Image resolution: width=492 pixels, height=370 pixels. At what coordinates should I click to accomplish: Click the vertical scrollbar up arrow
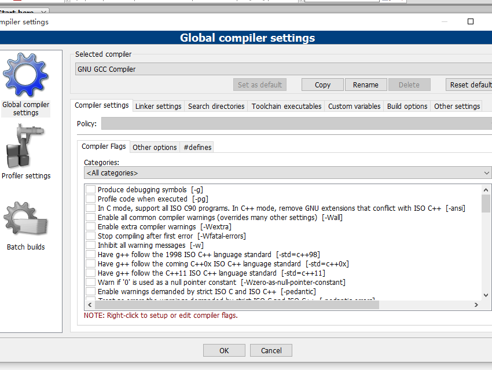486,190
